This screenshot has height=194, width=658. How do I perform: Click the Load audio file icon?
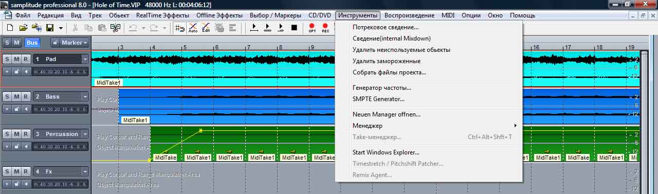[36, 28]
